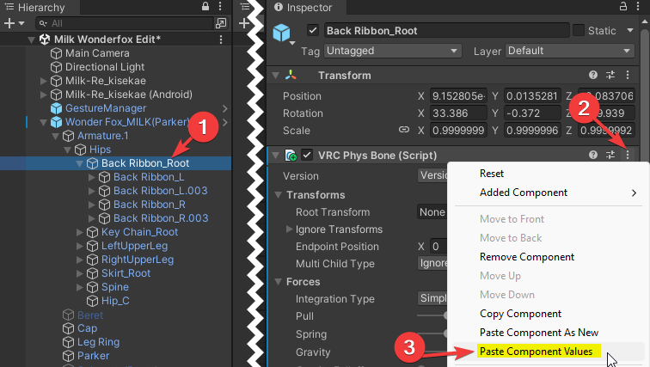Open the Tag Untagged dropdown
650x367 pixels.
point(392,51)
